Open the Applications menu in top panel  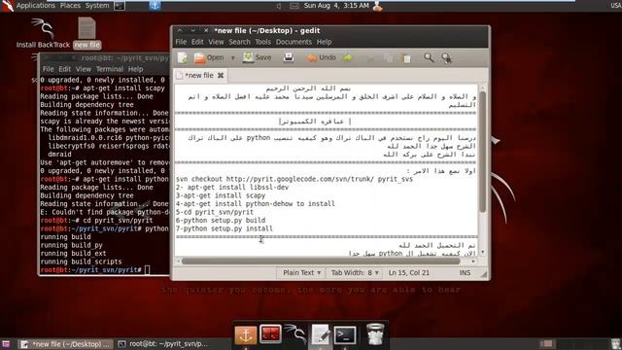click(35, 6)
